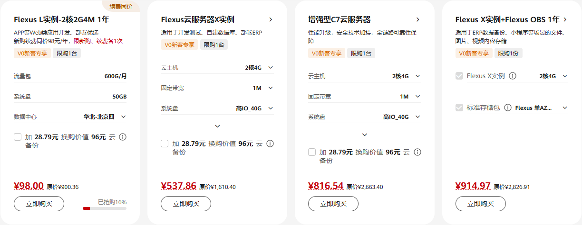
Task: Click 立即购买 for the ¥914.97 bundle
Action: pyautogui.click(x=480, y=204)
